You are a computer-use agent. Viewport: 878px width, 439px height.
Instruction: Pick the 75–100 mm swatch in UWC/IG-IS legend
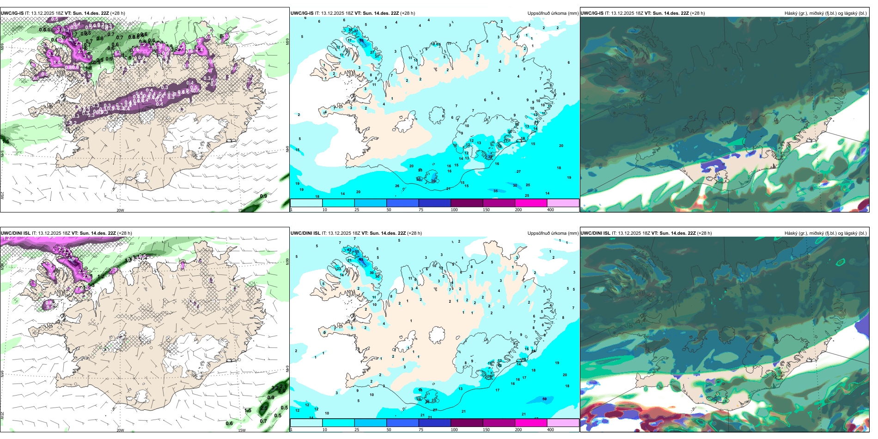[435, 203]
